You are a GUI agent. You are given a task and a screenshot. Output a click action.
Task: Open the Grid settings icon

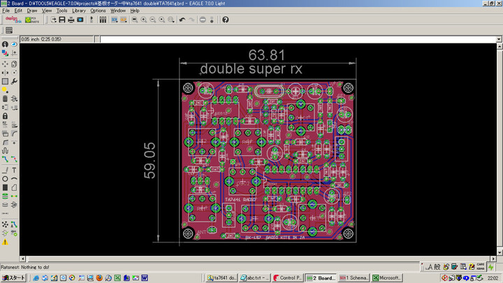(9, 30)
